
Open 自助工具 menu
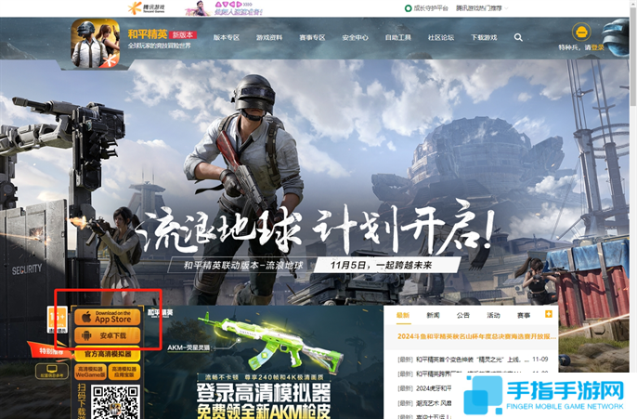[398, 37]
